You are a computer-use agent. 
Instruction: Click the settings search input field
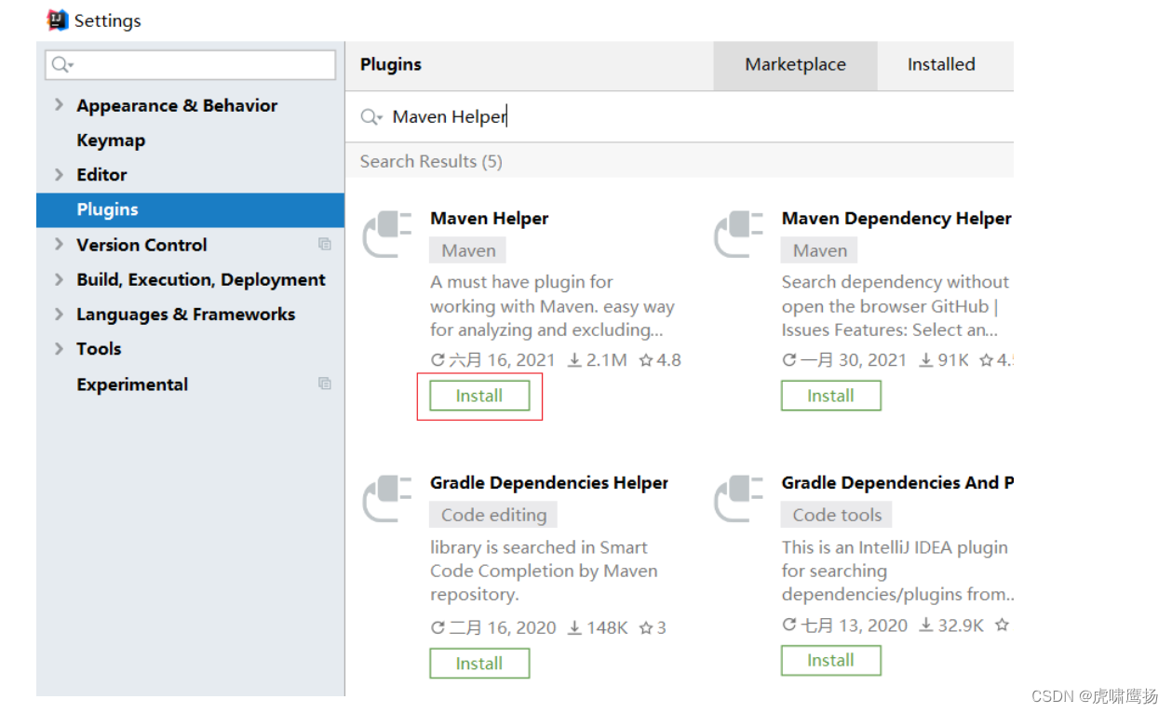pos(191,64)
